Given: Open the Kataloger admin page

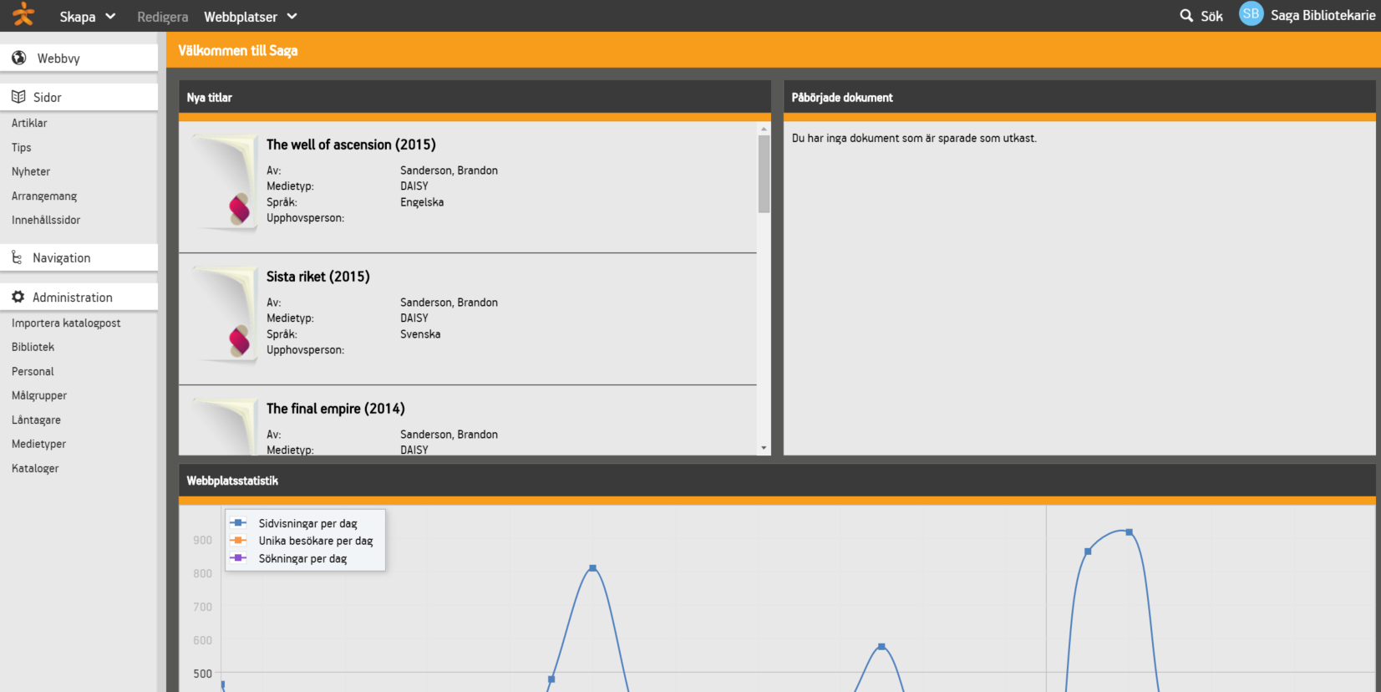Looking at the screenshot, I should 35,468.
